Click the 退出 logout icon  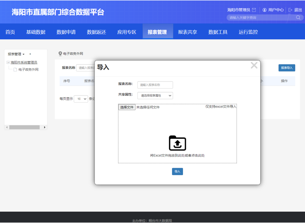[x=290, y=10]
